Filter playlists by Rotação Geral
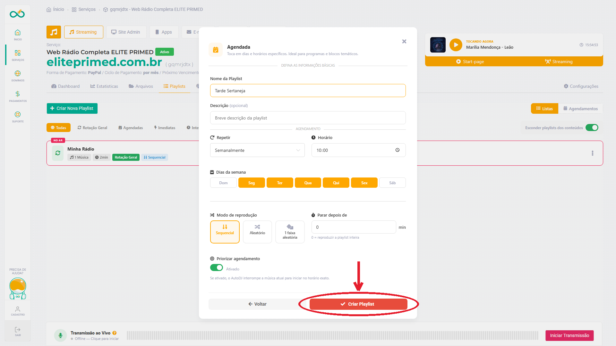Viewport: 616px width, 346px height. (x=92, y=128)
